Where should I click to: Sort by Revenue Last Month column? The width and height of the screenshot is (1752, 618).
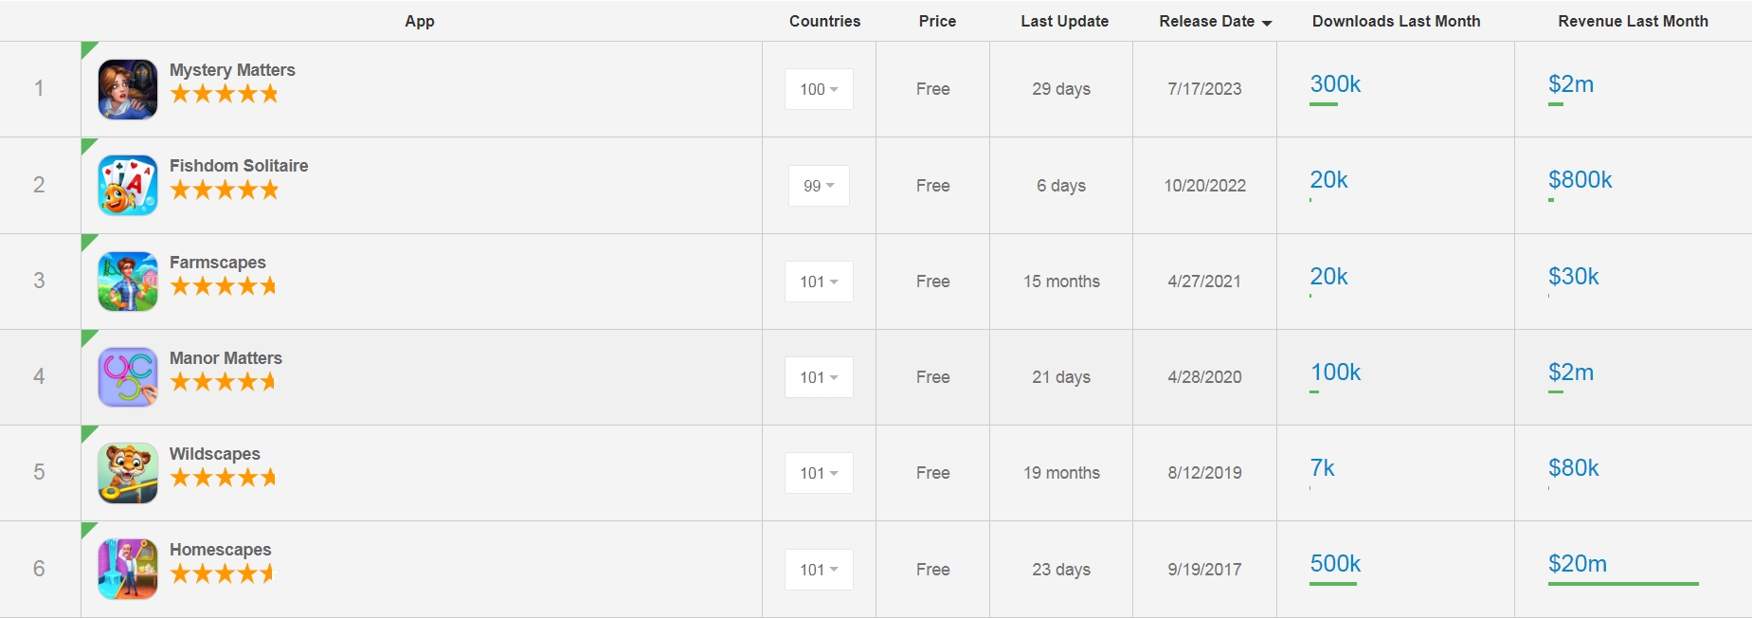point(1633,21)
